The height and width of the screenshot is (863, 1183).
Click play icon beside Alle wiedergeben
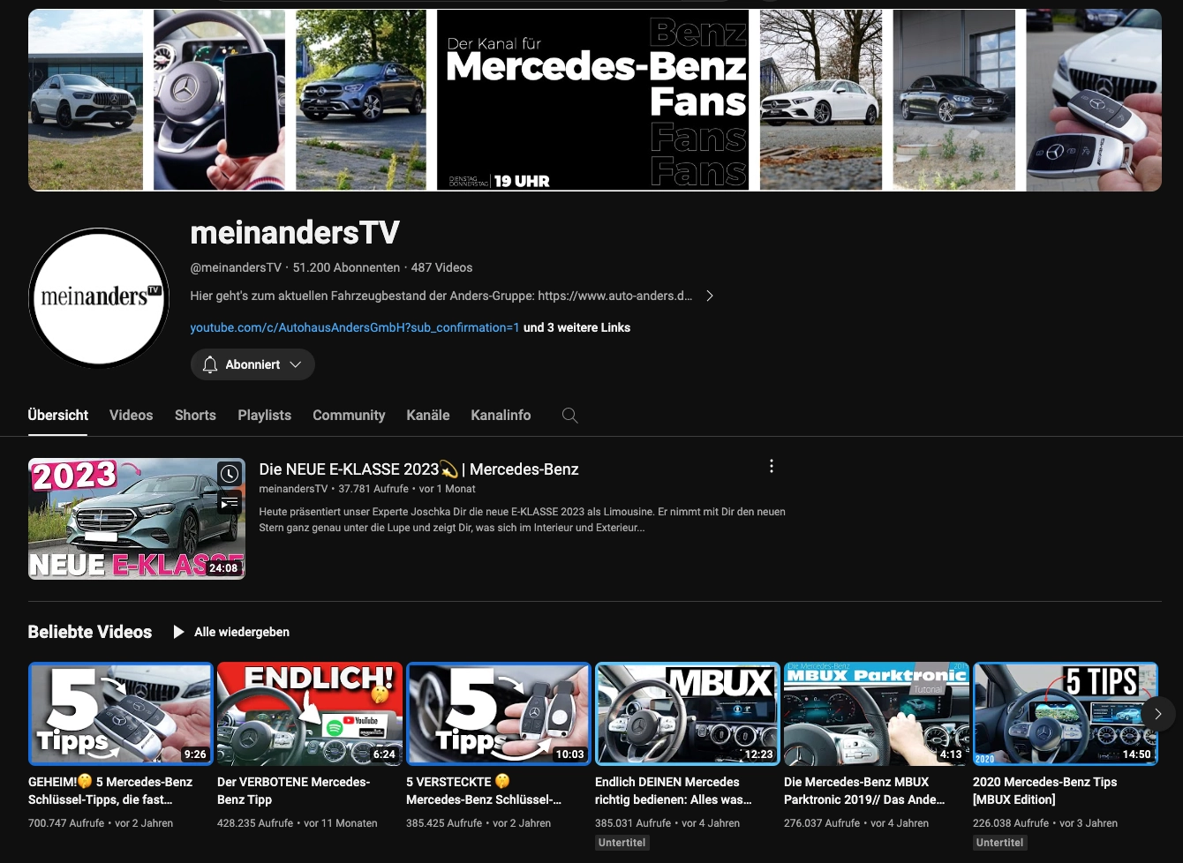pyautogui.click(x=179, y=632)
